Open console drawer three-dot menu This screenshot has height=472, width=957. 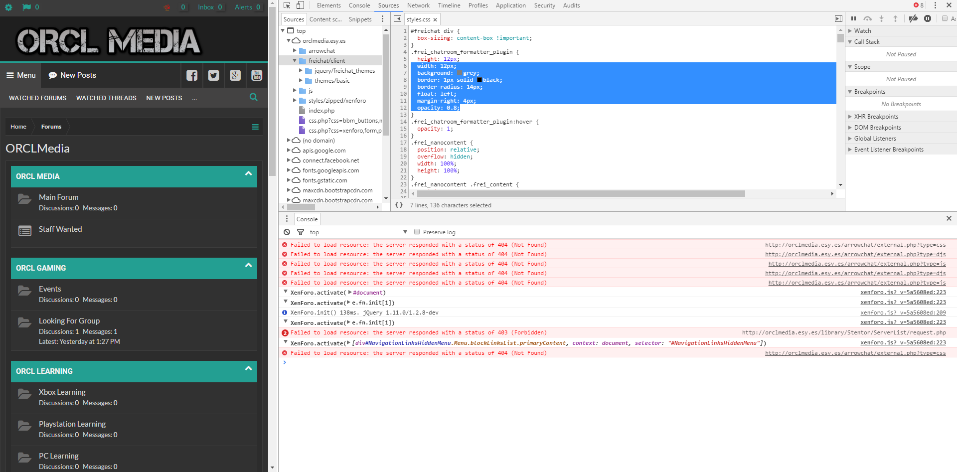coord(287,219)
